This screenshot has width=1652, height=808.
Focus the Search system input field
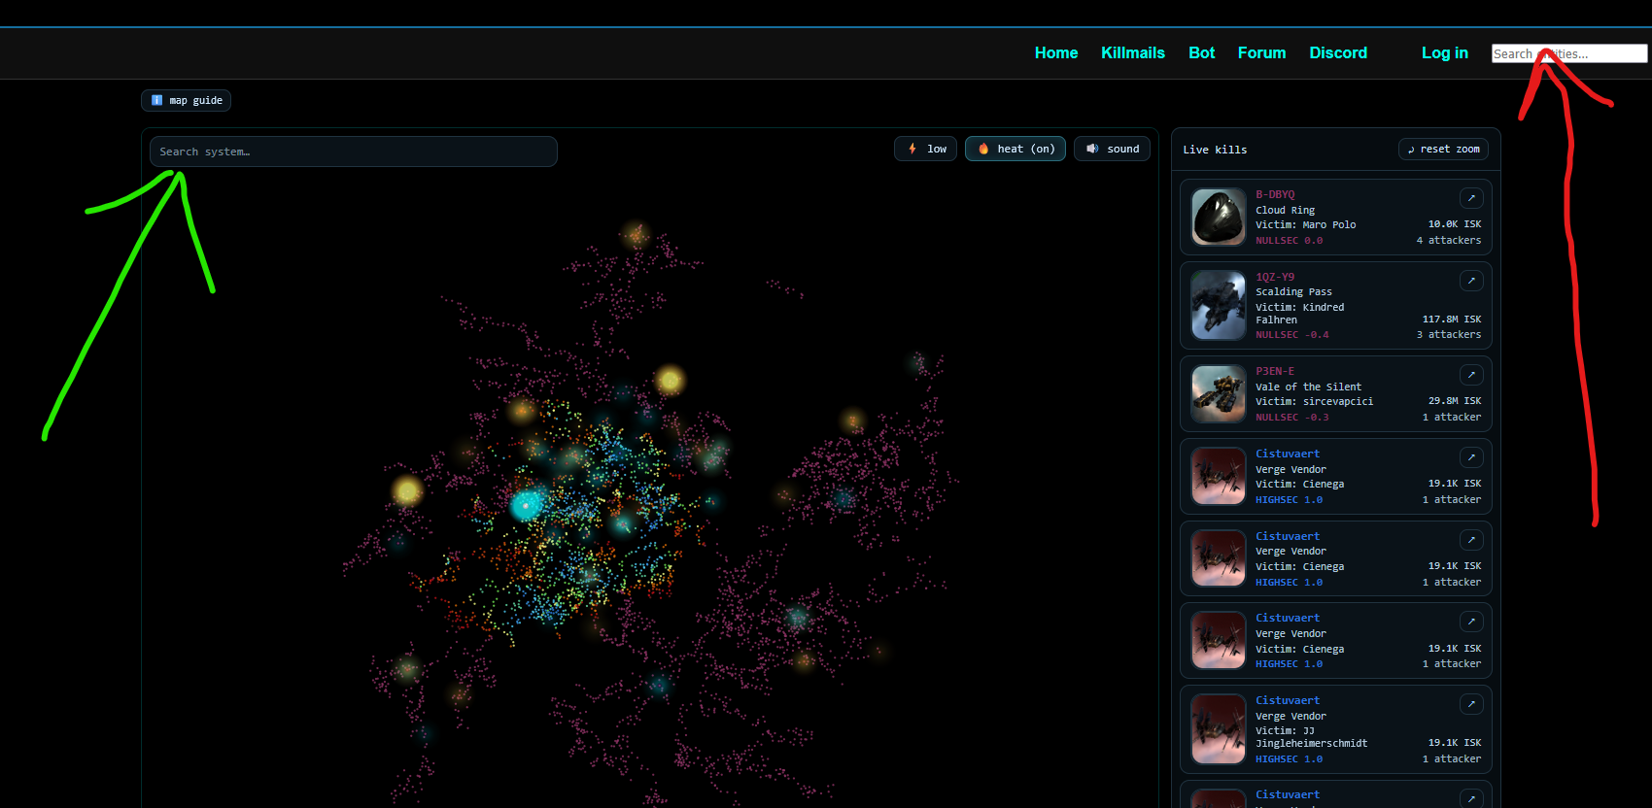pos(353,151)
